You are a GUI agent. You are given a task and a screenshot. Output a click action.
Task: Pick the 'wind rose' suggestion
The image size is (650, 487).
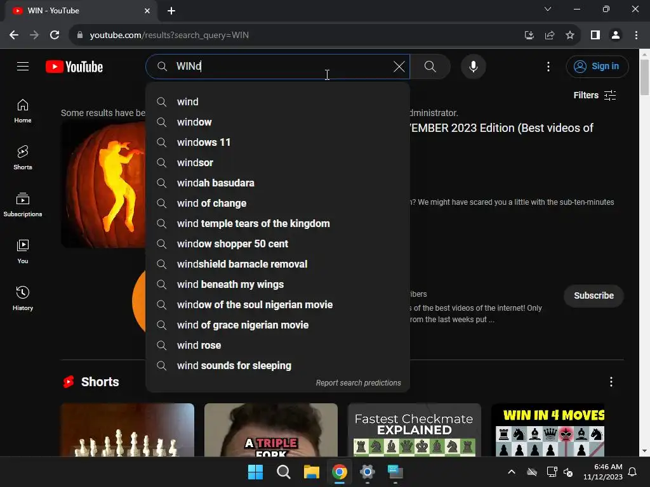point(278,345)
